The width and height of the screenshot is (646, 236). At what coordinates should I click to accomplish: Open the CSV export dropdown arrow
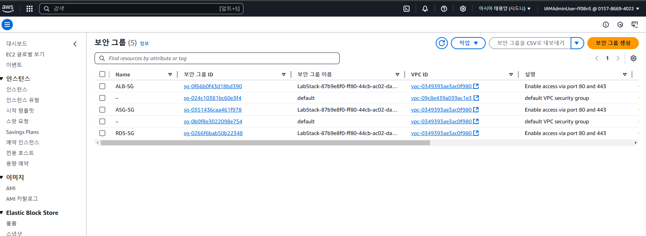(577, 43)
